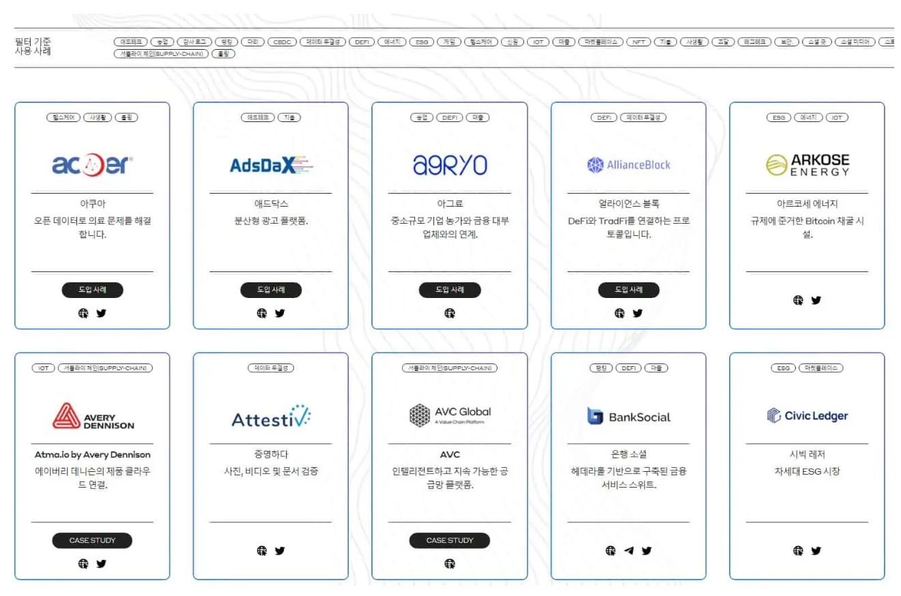Click the 'Atma.io by Avery Dennison' title text
The height and width of the screenshot is (596, 901).
pyautogui.click(x=92, y=454)
